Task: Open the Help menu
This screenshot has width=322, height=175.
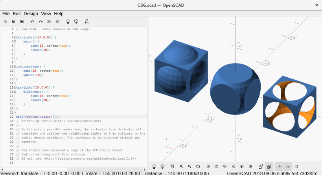Action: [x=59, y=14]
